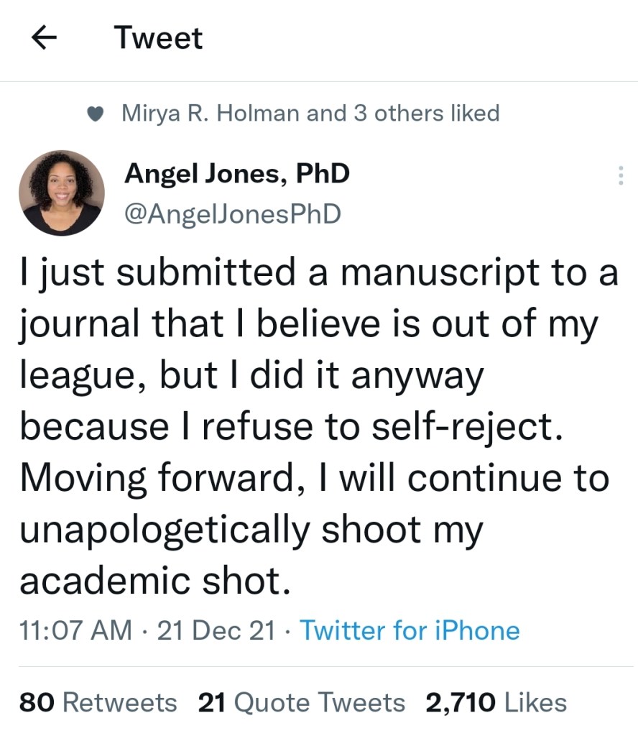Image resolution: width=638 pixels, height=736 pixels.
Task: Click the Tweet header title
Action: (159, 37)
